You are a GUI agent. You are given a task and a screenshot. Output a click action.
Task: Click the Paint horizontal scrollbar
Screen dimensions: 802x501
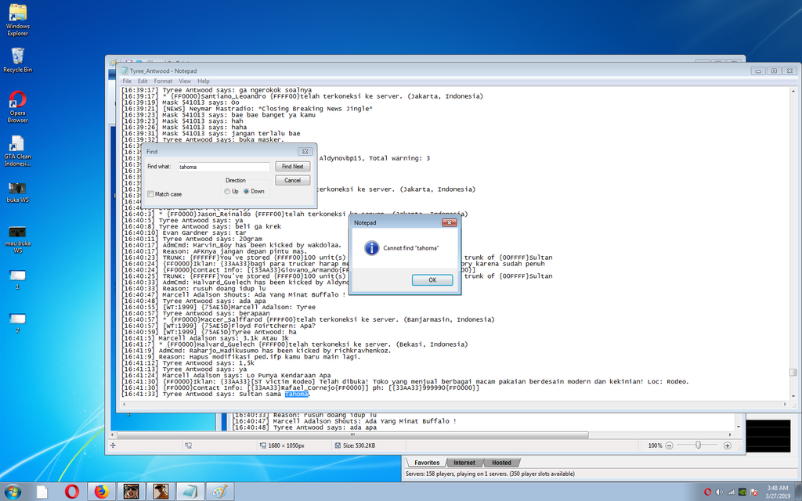[352, 435]
